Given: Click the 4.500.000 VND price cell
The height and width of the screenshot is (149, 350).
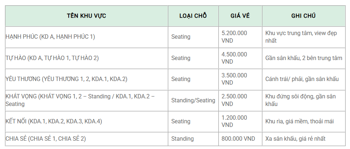Looking at the screenshot, I should [240, 58].
